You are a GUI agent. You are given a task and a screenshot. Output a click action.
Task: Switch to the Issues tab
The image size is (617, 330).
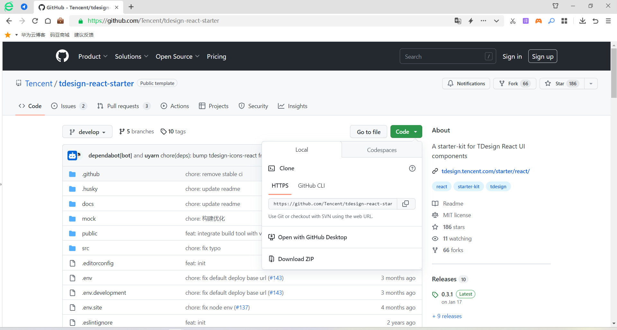tap(69, 106)
